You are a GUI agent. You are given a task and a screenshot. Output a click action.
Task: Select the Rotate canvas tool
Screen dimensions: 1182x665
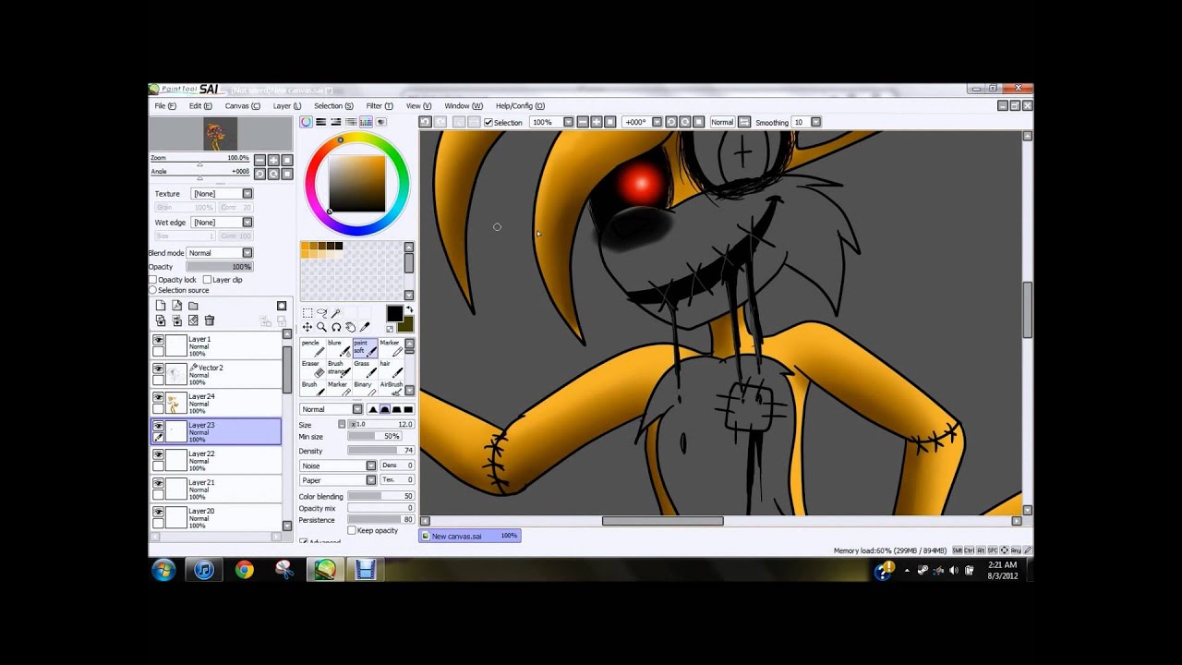click(336, 327)
